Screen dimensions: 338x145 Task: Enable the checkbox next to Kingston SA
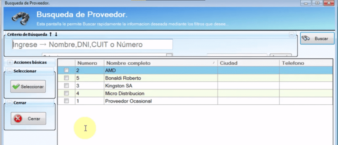pyautogui.click(x=66, y=86)
